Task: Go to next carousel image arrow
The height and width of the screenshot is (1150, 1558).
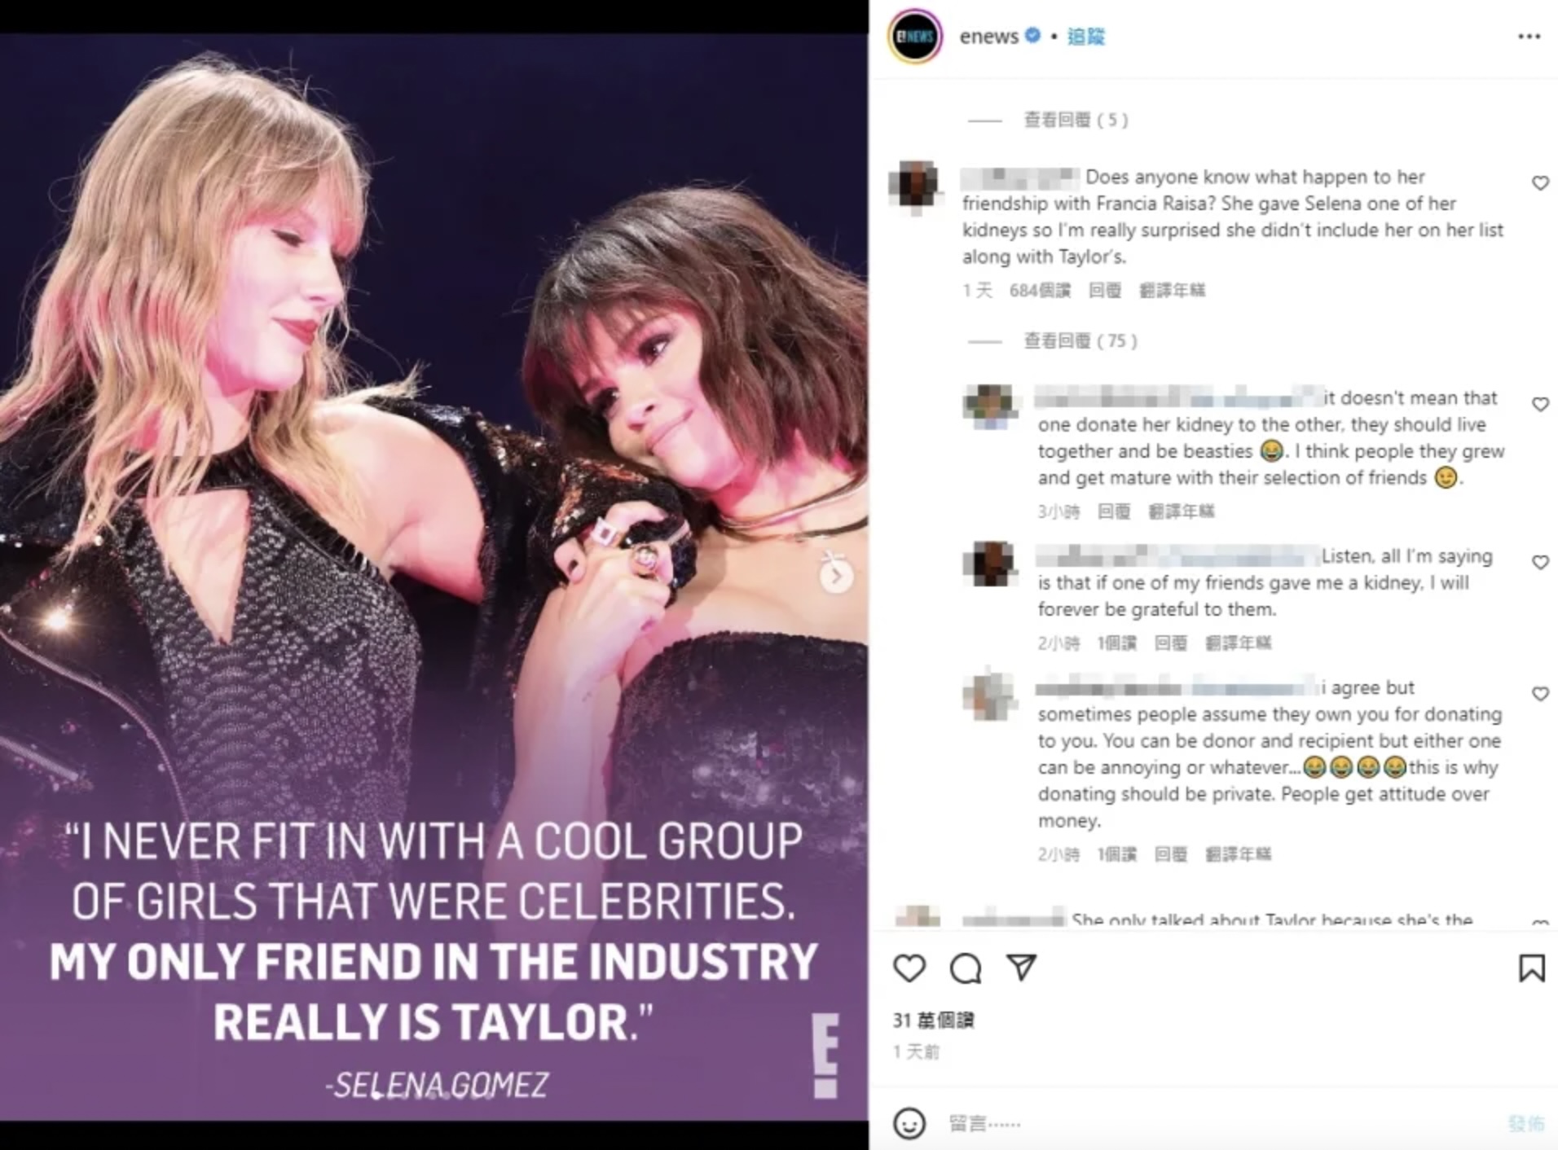Action: point(836,577)
